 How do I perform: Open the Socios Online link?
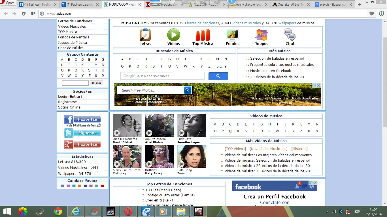coord(69,107)
